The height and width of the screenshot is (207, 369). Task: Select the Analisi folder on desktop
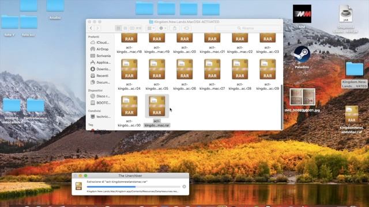point(55,6)
